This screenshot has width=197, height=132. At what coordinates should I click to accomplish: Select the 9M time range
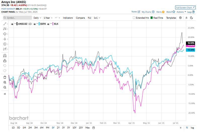coord(48,128)
